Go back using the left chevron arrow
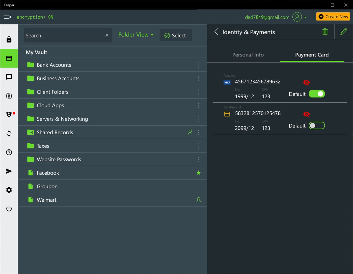 (216, 32)
